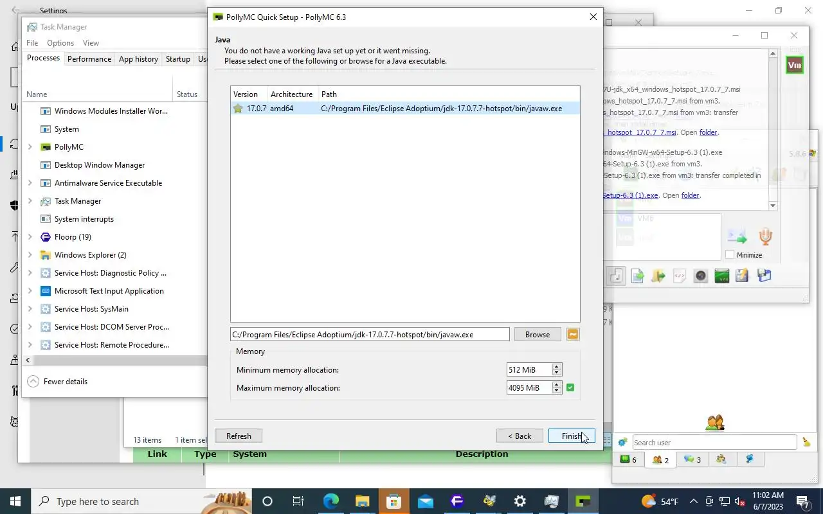
Task: Click the save with pencil toolbar icon
Action: click(742, 276)
